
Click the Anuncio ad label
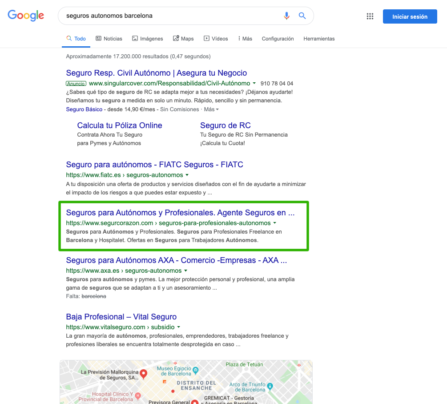point(76,84)
